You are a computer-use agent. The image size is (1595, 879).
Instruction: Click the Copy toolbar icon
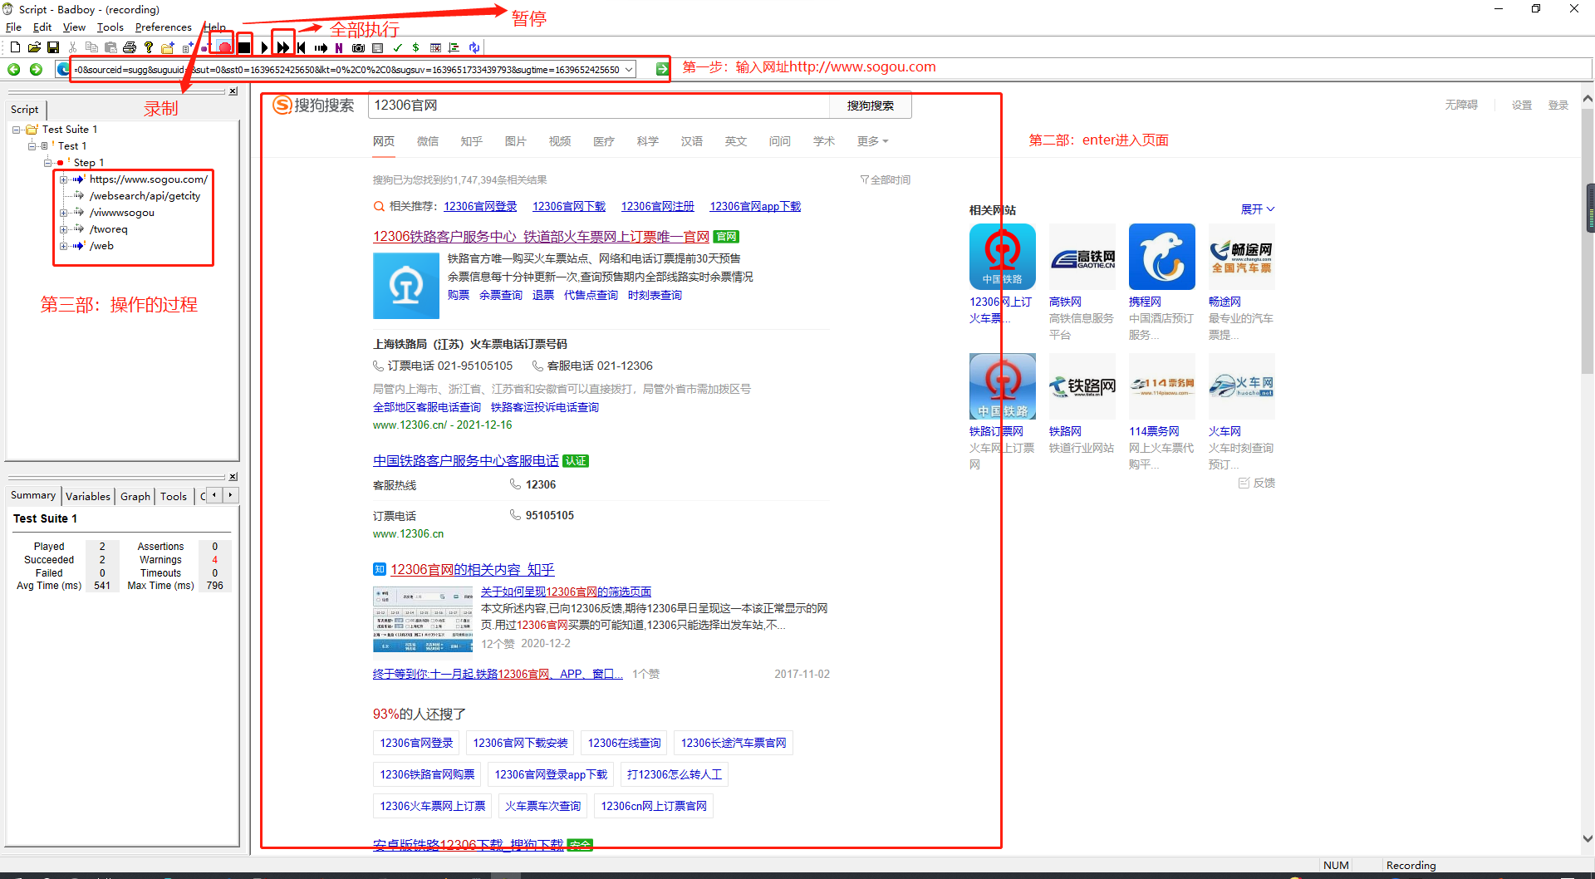pyautogui.click(x=91, y=47)
